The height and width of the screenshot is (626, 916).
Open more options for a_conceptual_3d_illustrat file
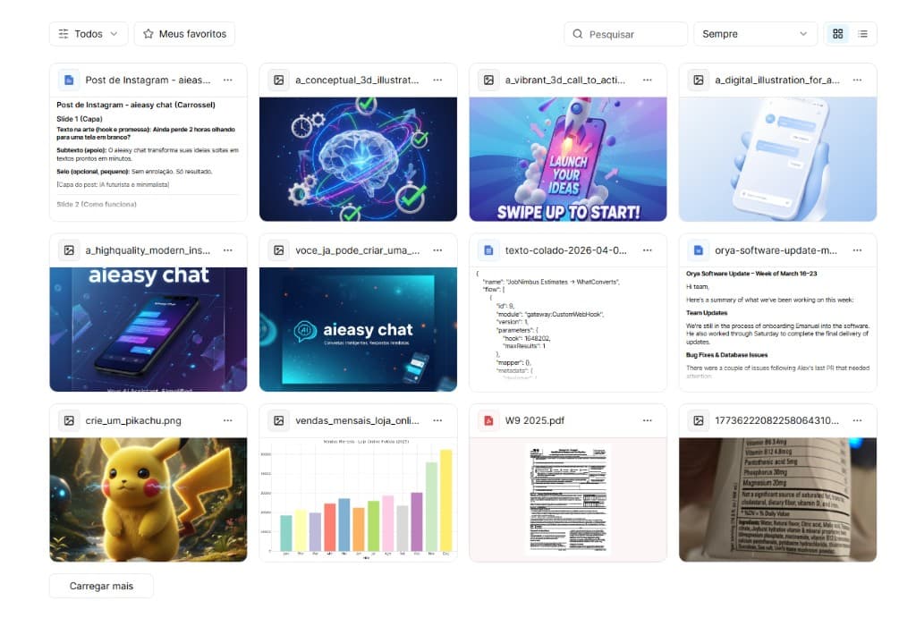pos(437,80)
